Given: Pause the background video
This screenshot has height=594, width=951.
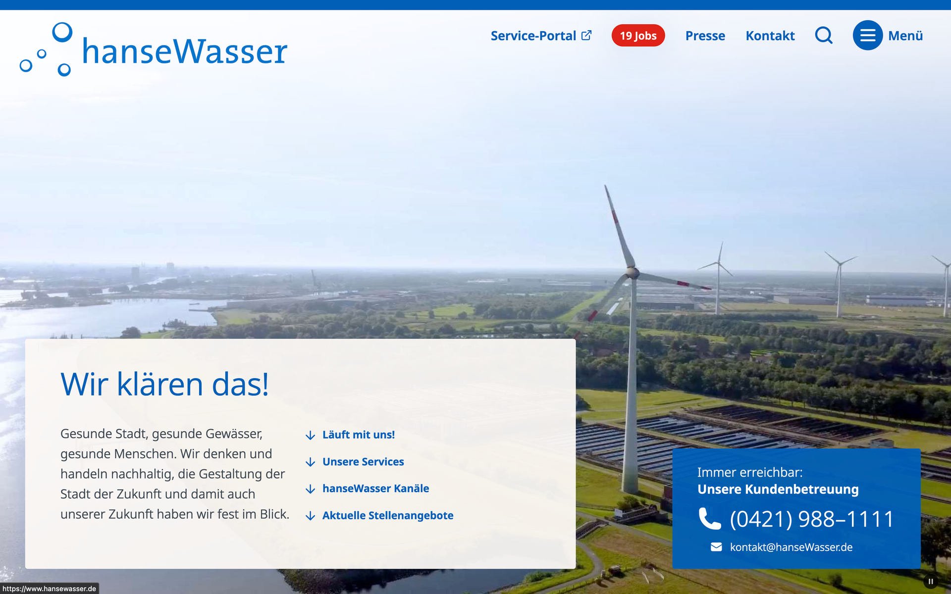Looking at the screenshot, I should (931, 582).
